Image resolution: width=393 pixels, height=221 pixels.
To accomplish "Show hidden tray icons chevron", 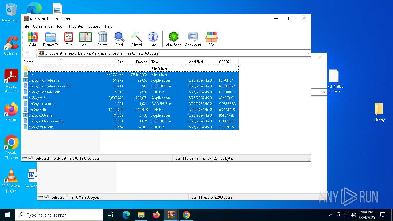I will tap(331, 215).
